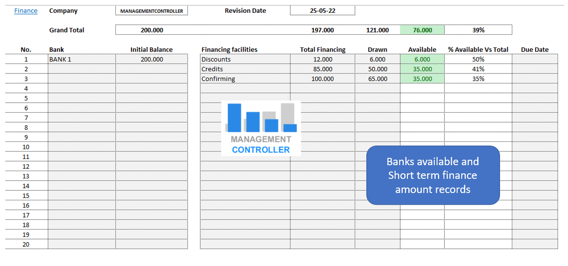The image size is (568, 266).
Task: Select the Discounts financing facility cell
Action: pos(245,59)
